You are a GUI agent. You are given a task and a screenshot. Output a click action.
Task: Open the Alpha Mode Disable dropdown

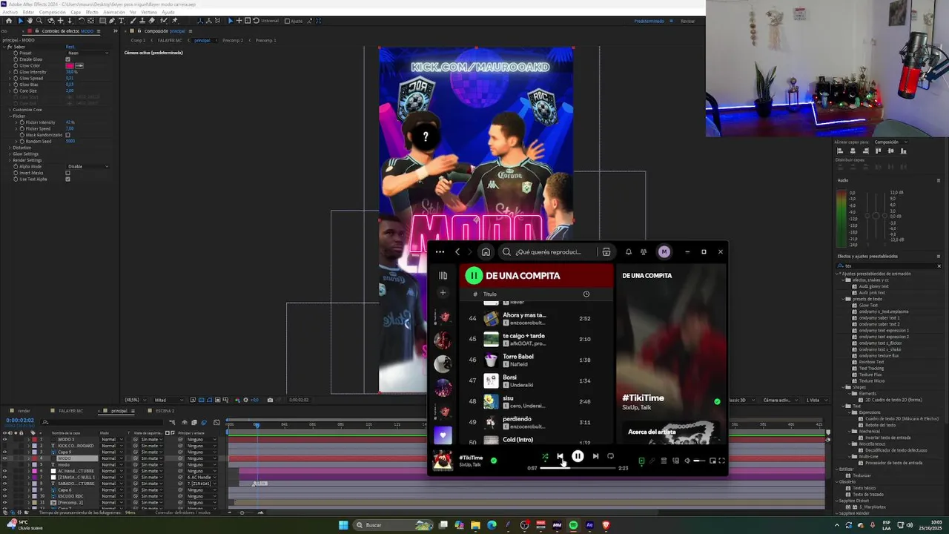87,166
